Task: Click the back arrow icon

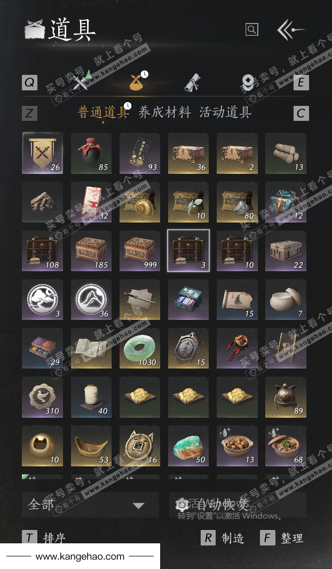Action: click(290, 29)
